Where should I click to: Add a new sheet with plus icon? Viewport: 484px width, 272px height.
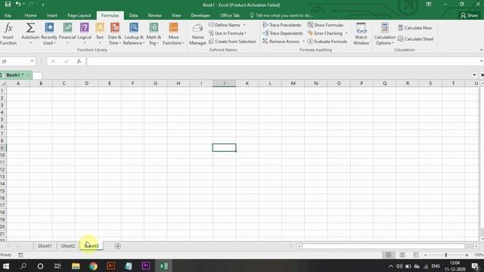click(118, 246)
